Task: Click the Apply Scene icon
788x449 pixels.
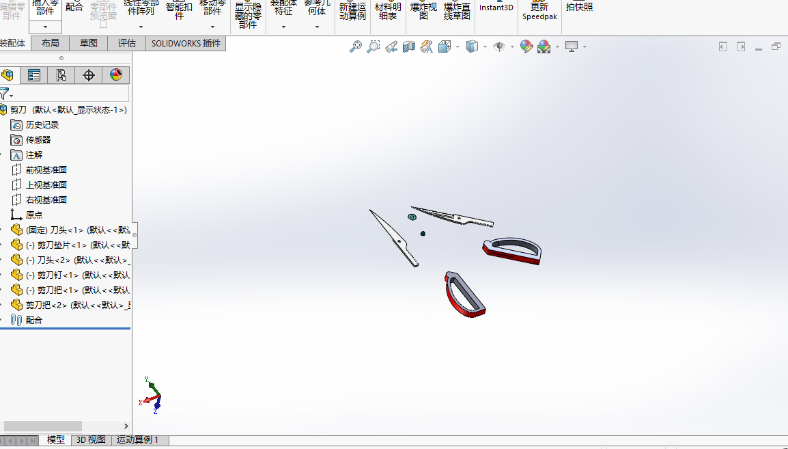Action: [x=544, y=46]
